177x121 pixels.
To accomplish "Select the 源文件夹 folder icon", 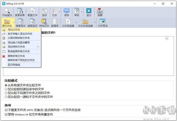I will (x=7, y=21).
